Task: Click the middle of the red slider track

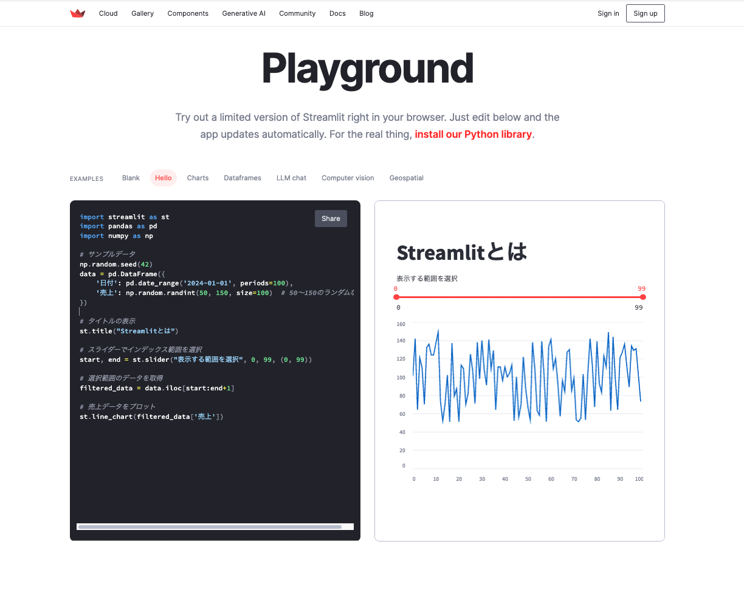Action: 520,297
